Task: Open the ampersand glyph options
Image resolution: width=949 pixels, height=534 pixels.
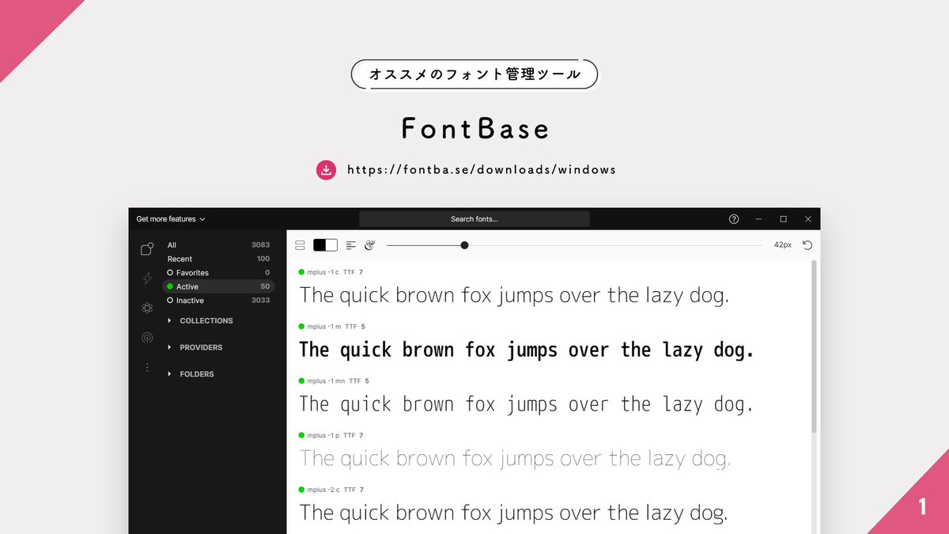Action: [369, 245]
